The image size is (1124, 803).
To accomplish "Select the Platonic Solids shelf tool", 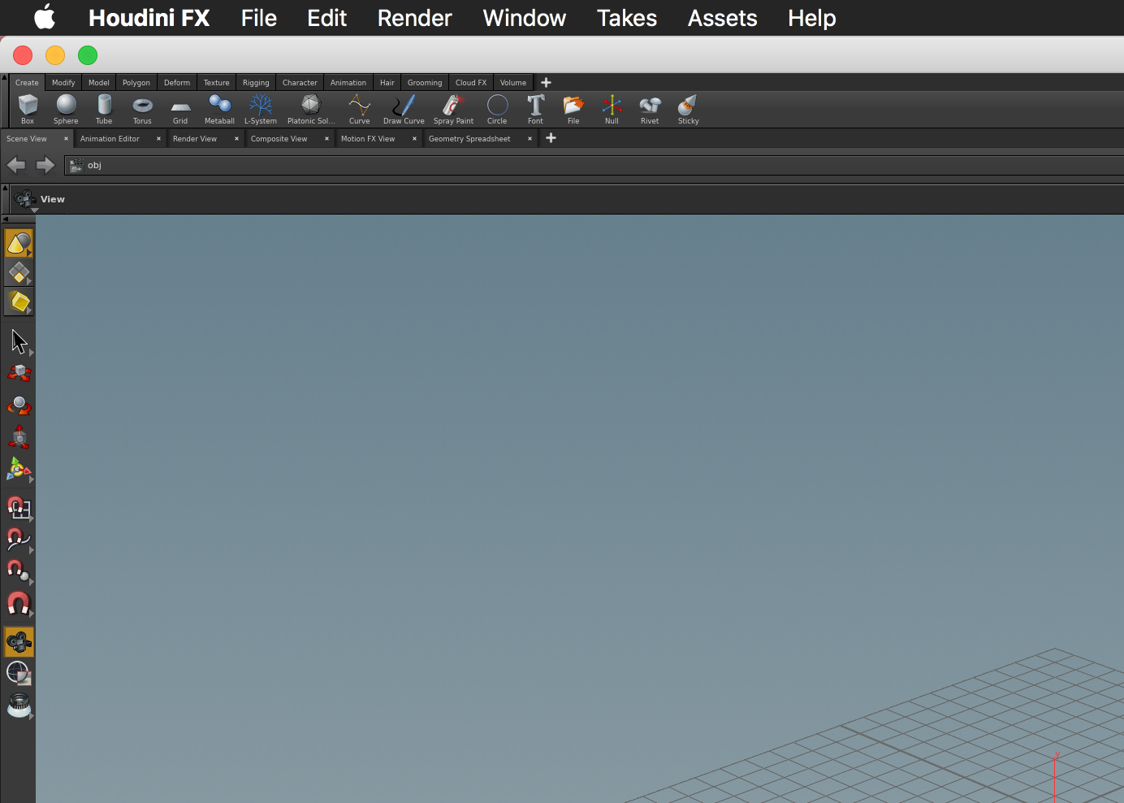I will coord(311,109).
